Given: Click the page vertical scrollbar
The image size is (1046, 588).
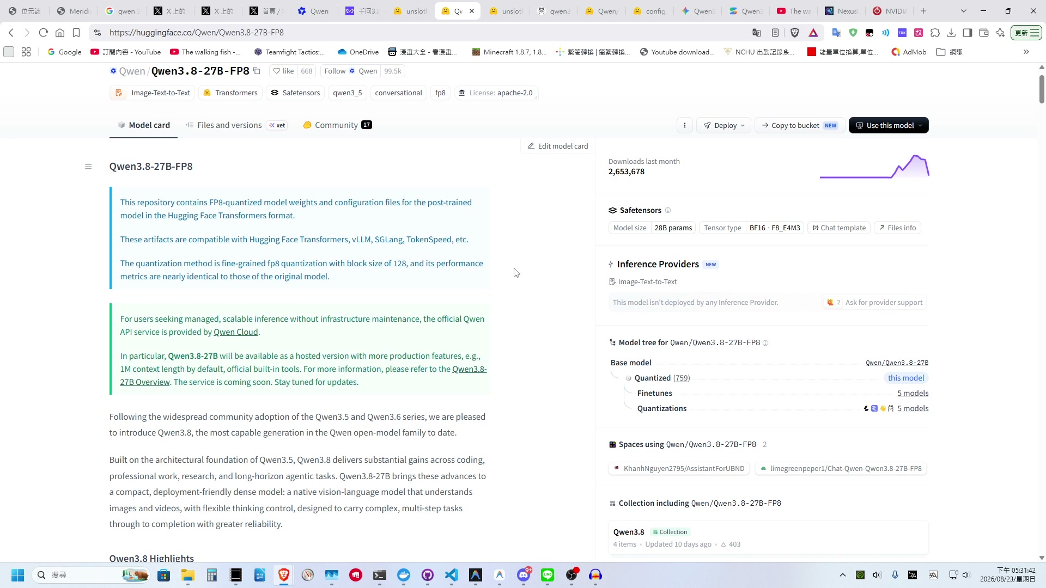Looking at the screenshot, I should 1042,89.
